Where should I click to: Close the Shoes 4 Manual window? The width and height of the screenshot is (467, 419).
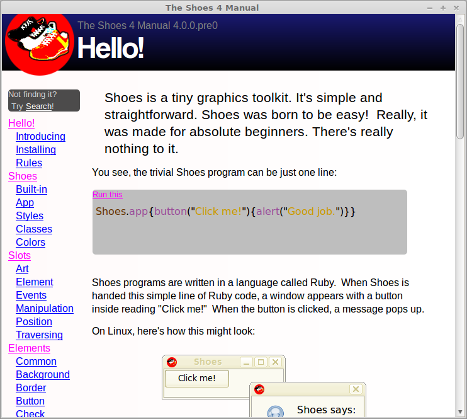456,8
